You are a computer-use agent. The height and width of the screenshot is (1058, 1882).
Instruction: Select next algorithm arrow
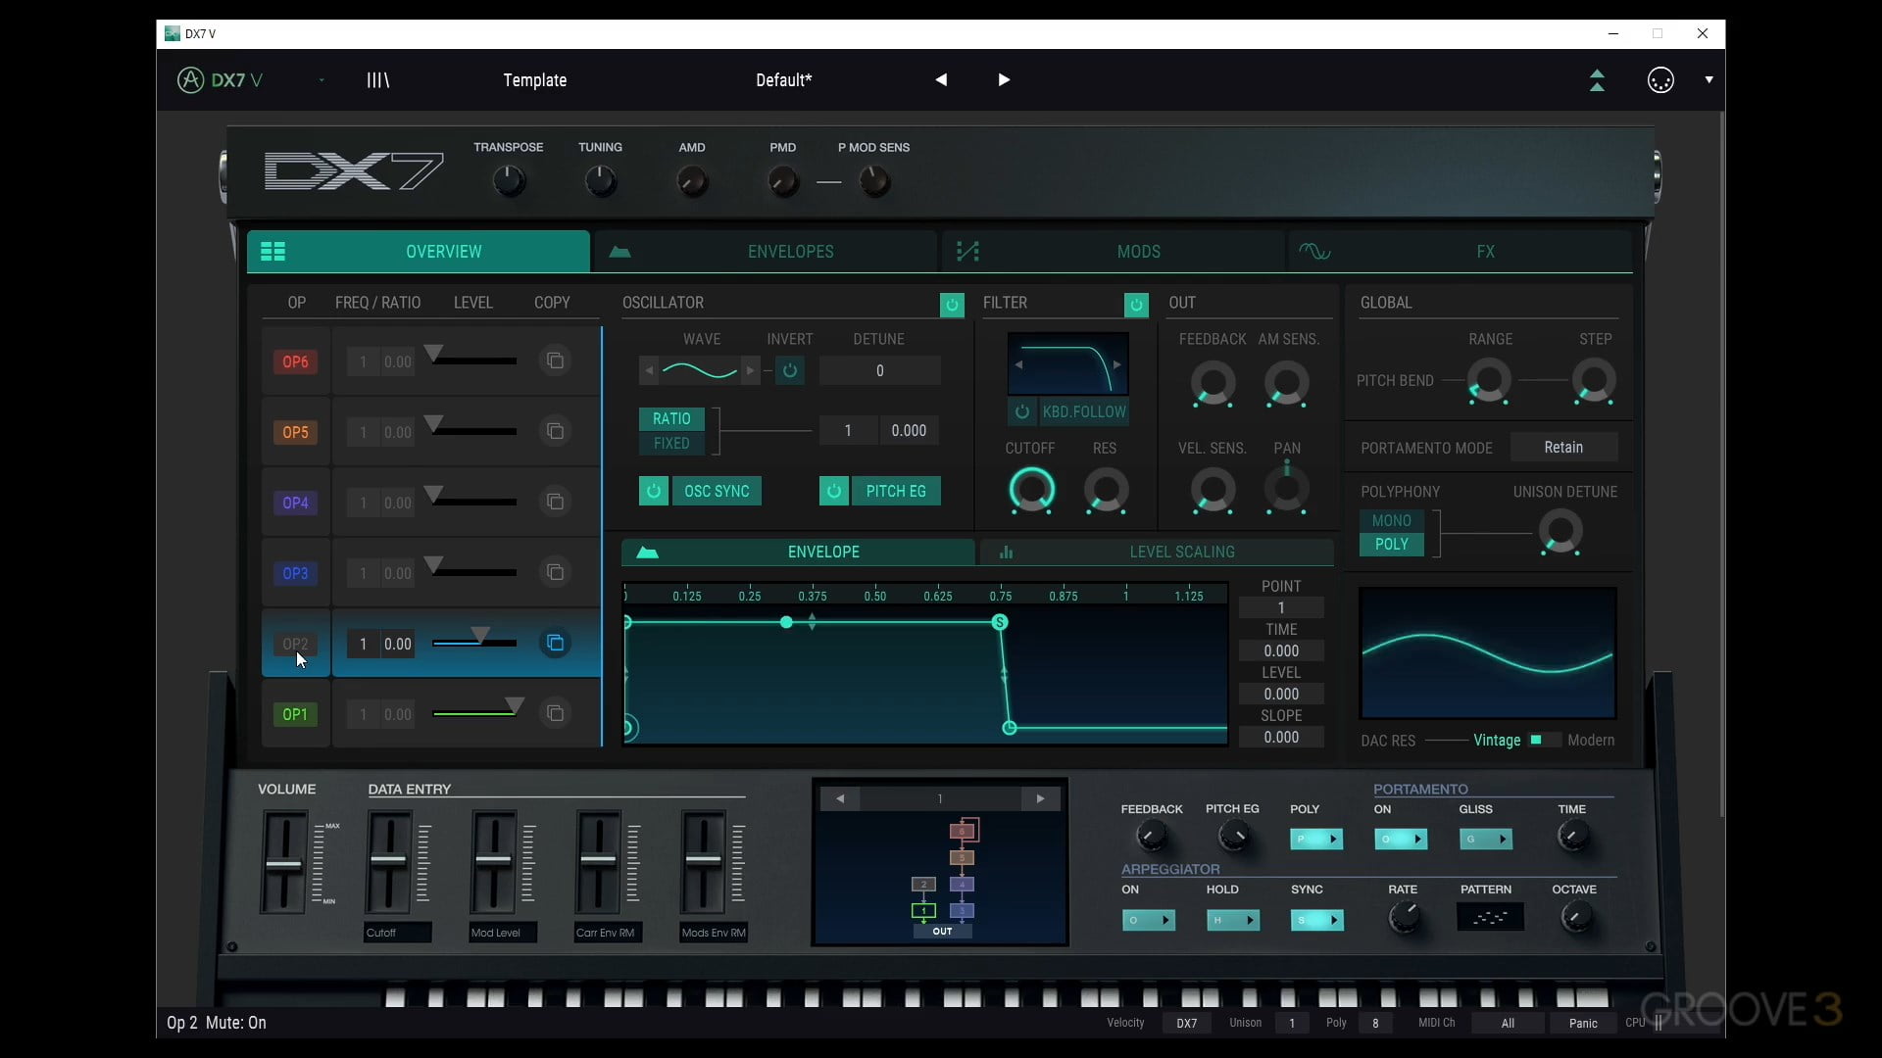1040,798
